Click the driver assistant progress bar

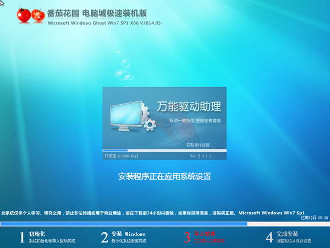pyautogui.click(x=164, y=150)
